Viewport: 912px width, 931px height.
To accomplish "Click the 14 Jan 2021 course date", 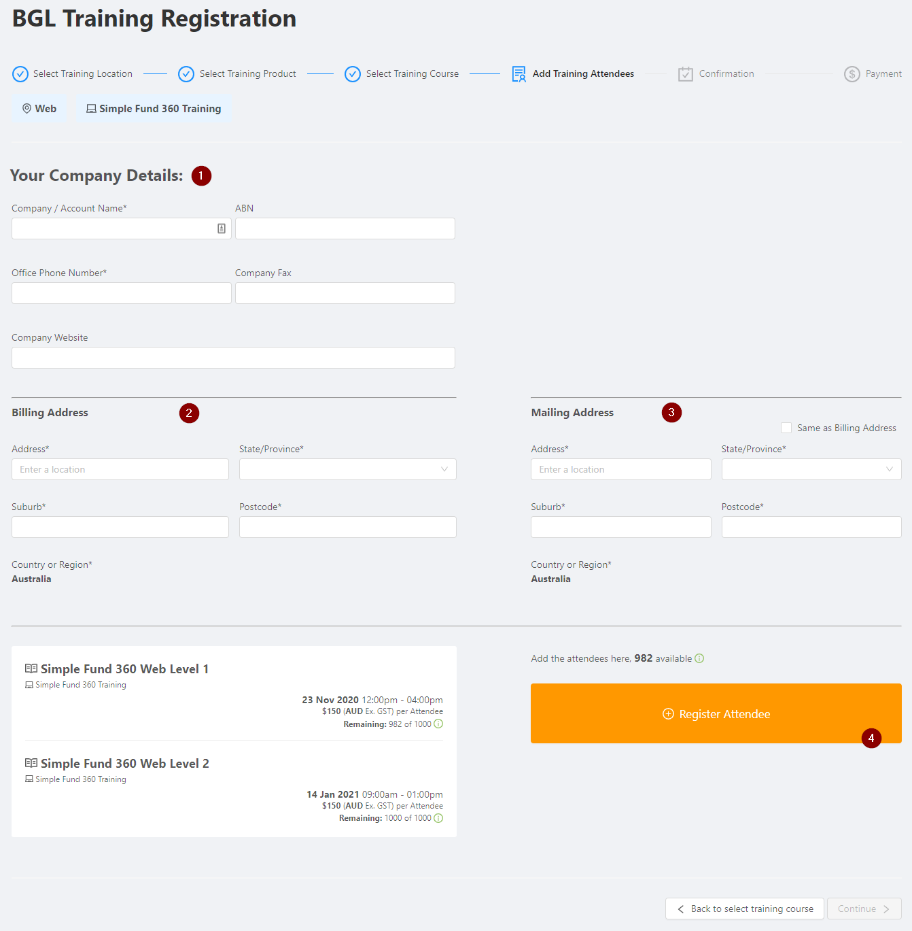I will pos(333,794).
